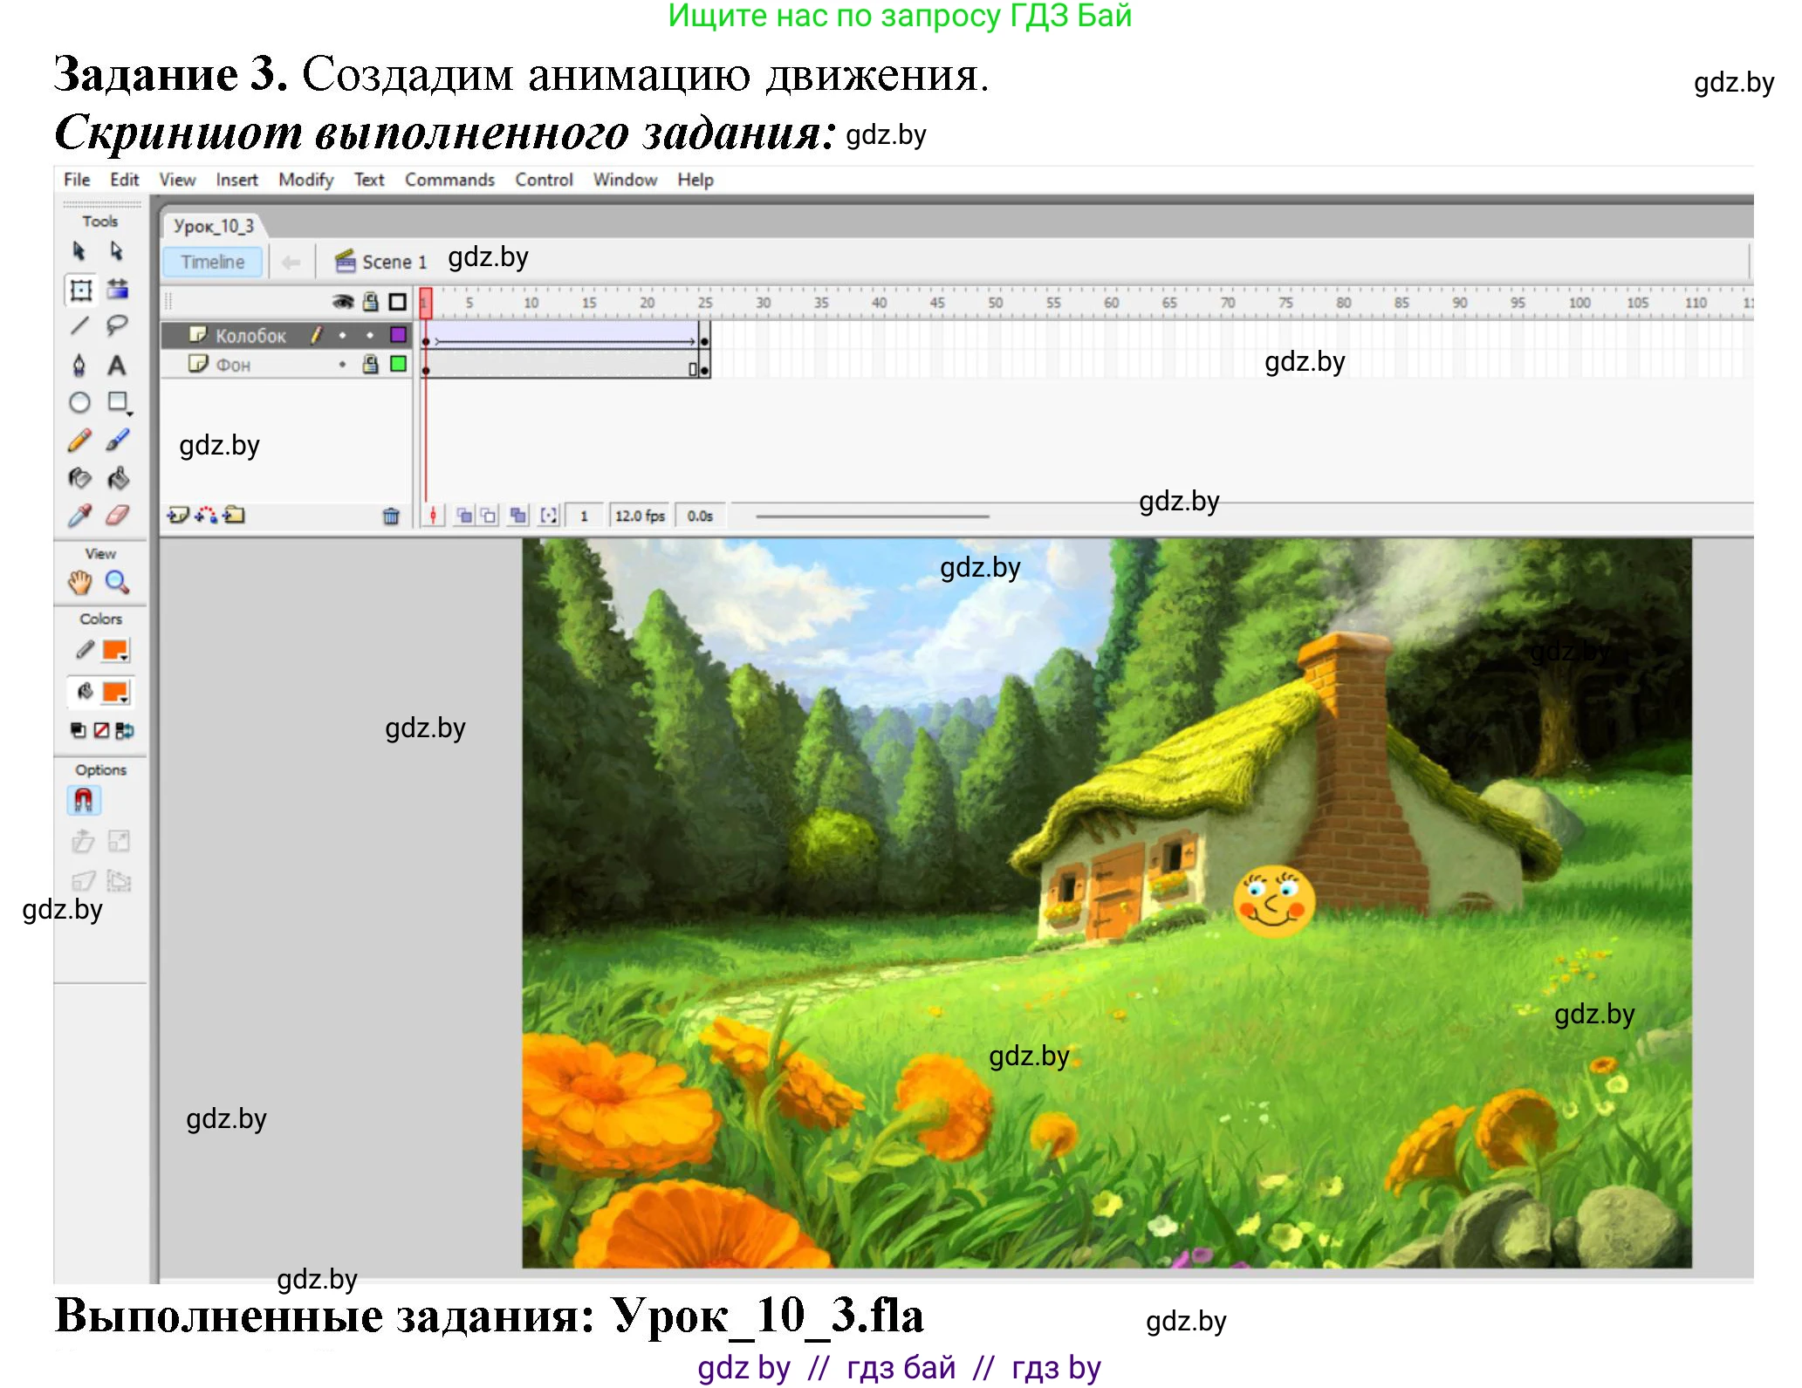Screen dimensions: 1802x1388
Task: Open Scene 1 view
Action: [388, 261]
